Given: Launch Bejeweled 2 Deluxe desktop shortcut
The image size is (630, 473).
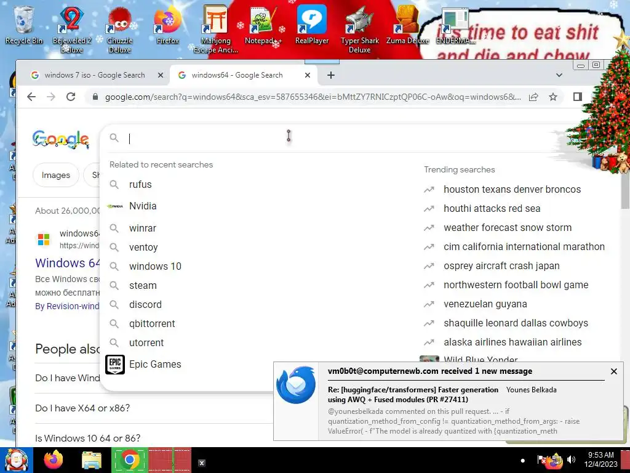Looking at the screenshot, I should 71,29.
